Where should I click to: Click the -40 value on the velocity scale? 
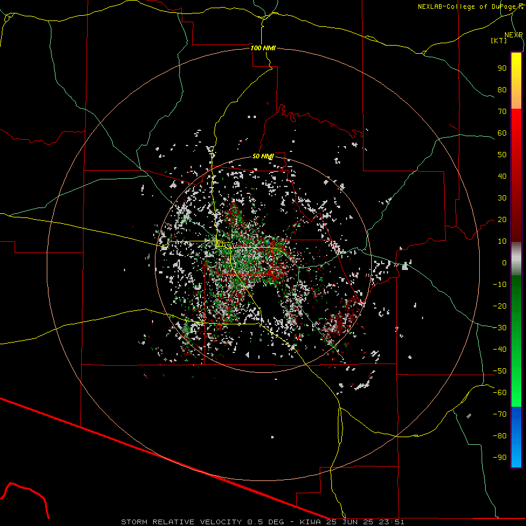tap(500, 349)
